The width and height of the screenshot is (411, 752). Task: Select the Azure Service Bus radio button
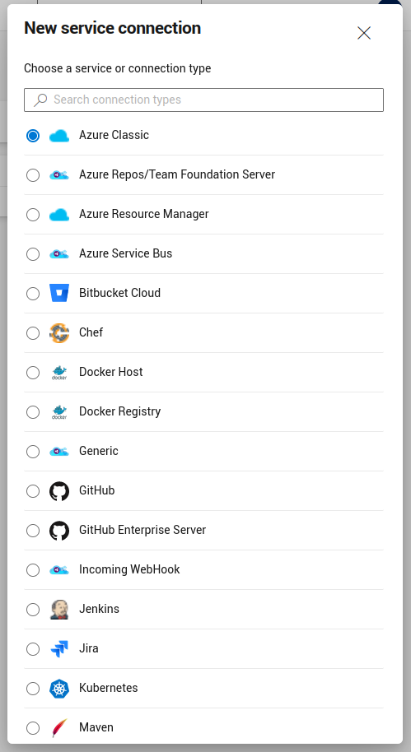[x=33, y=254]
